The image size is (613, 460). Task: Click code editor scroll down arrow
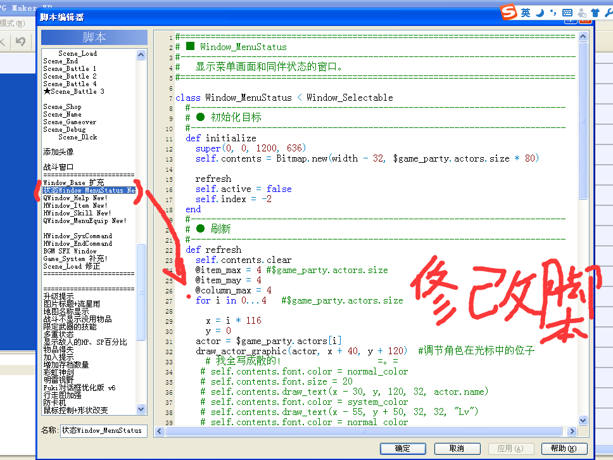coord(583,421)
